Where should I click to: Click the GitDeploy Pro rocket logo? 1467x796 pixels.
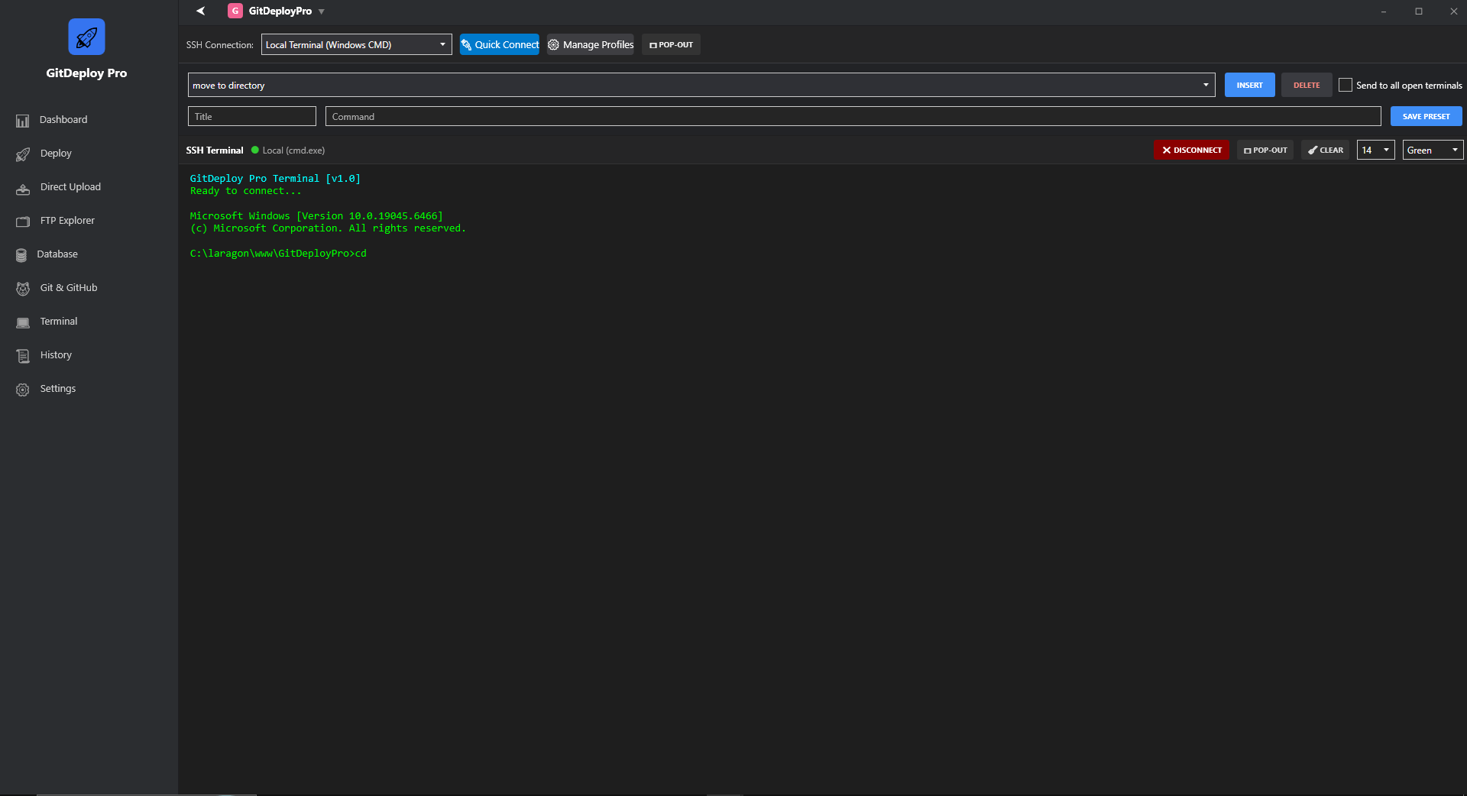(86, 37)
